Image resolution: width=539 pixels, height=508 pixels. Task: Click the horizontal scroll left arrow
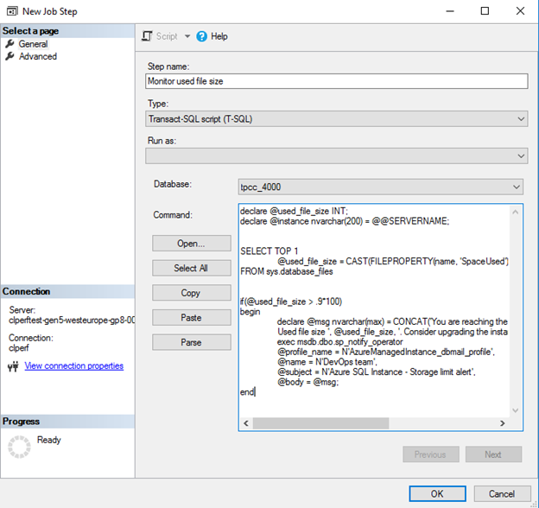246,423
